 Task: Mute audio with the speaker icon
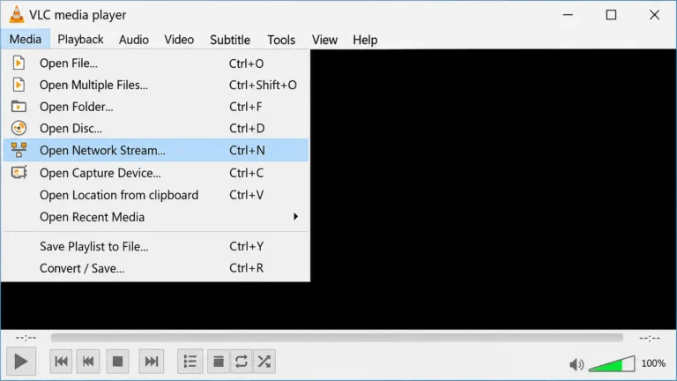click(576, 364)
